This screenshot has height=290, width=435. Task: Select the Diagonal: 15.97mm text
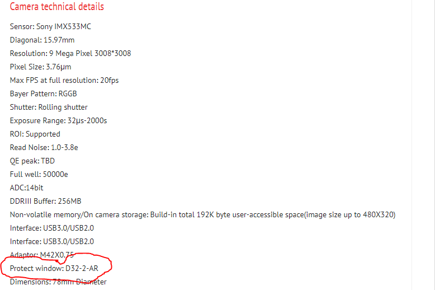click(42, 40)
